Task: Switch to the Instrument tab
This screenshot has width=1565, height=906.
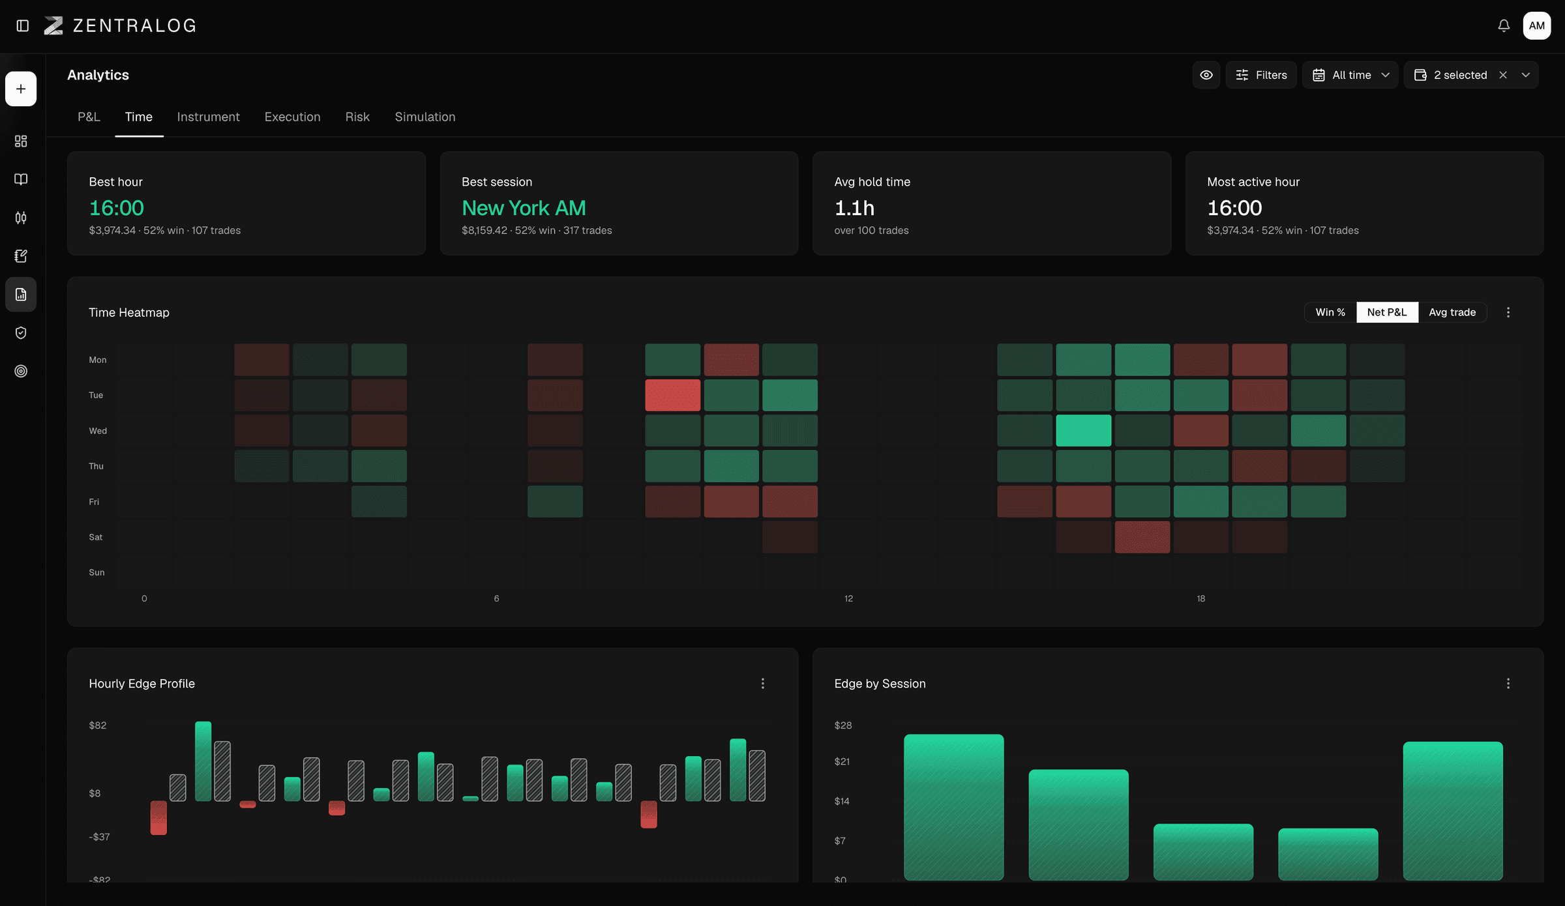Action: (208, 117)
